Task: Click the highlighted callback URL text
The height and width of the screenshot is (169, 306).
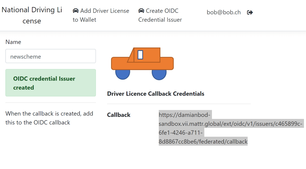Action: (x=230, y=124)
